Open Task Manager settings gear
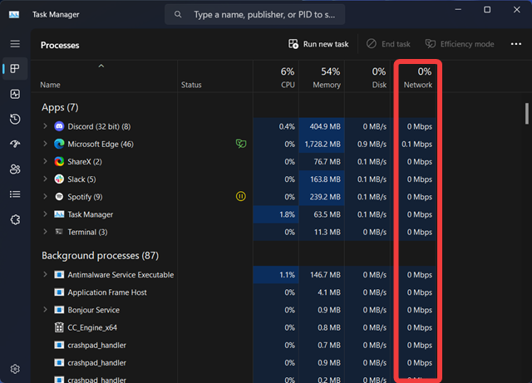The image size is (532, 383). point(15,368)
